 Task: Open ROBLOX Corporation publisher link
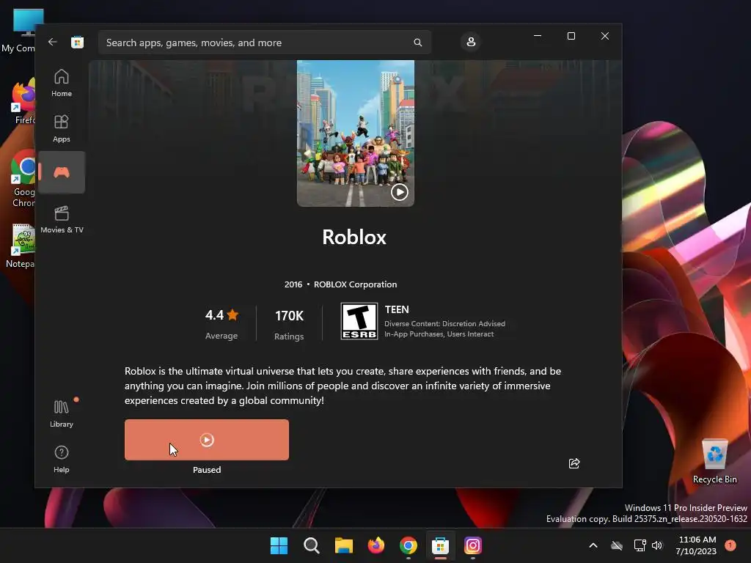355,284
